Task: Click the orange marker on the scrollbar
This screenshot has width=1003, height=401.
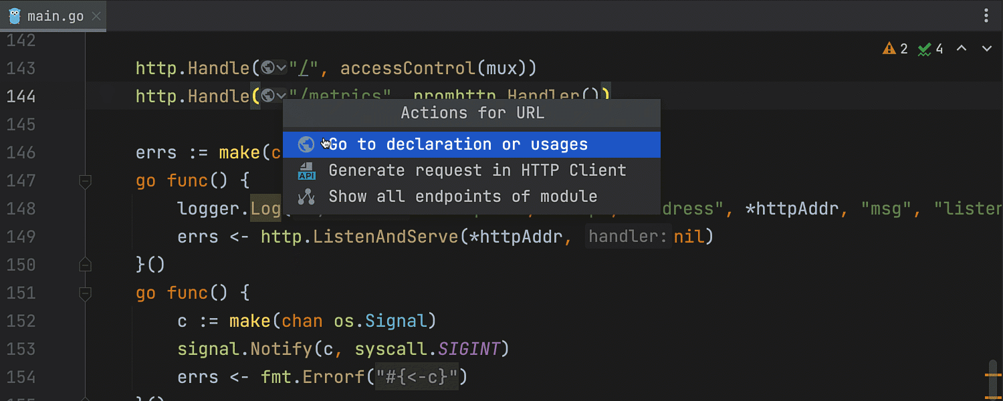Action: (992, 376)
